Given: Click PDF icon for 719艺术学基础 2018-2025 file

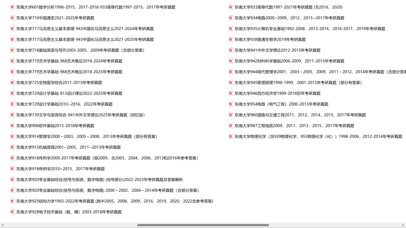Looking at the screenshot, I should click(x=12, y=72).
